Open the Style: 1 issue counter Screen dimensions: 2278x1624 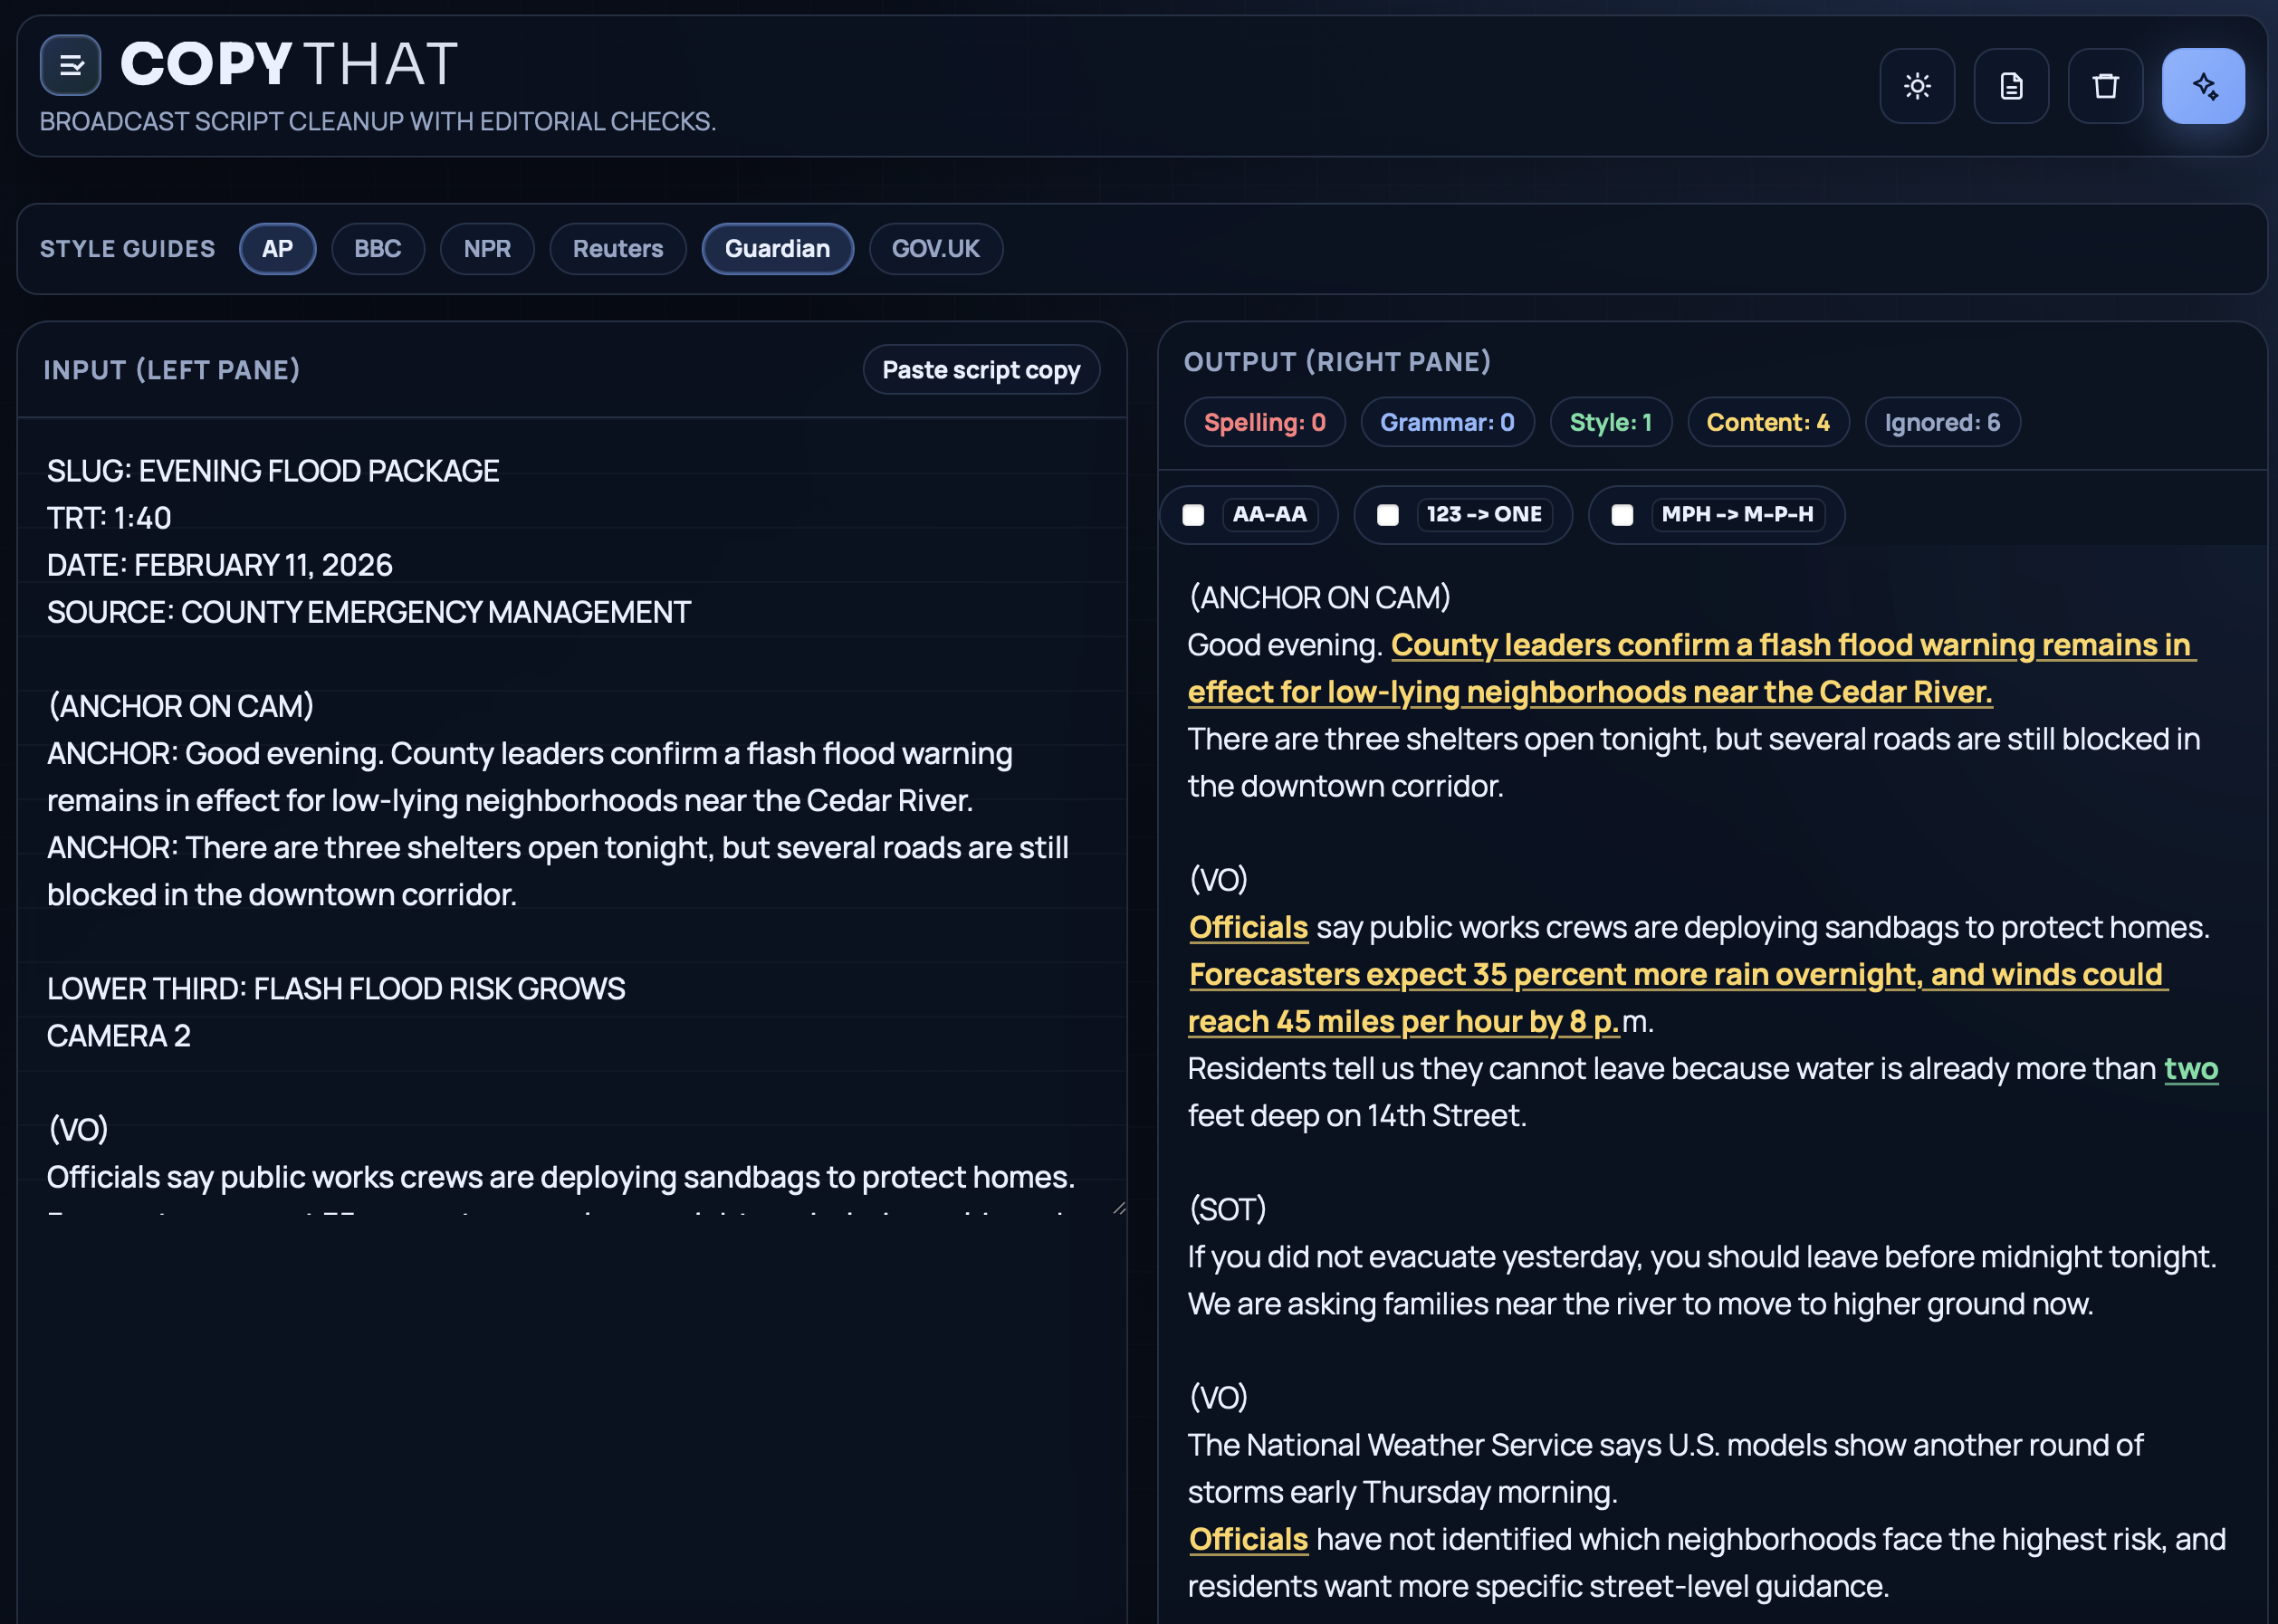(1610, 422)
